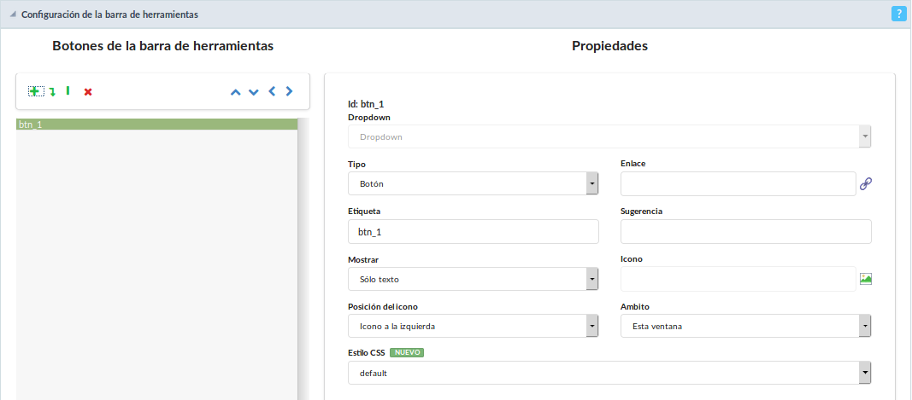Click the Sugerencia input field
The height and width of the screenshot is (400, 912).
pos(745,232)
